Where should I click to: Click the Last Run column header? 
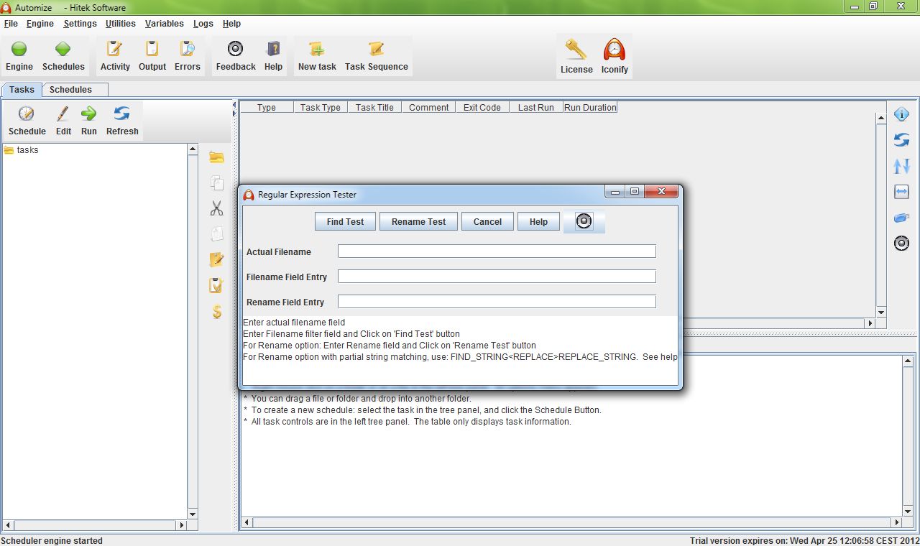pyautogui.click(x=536, y=108)
